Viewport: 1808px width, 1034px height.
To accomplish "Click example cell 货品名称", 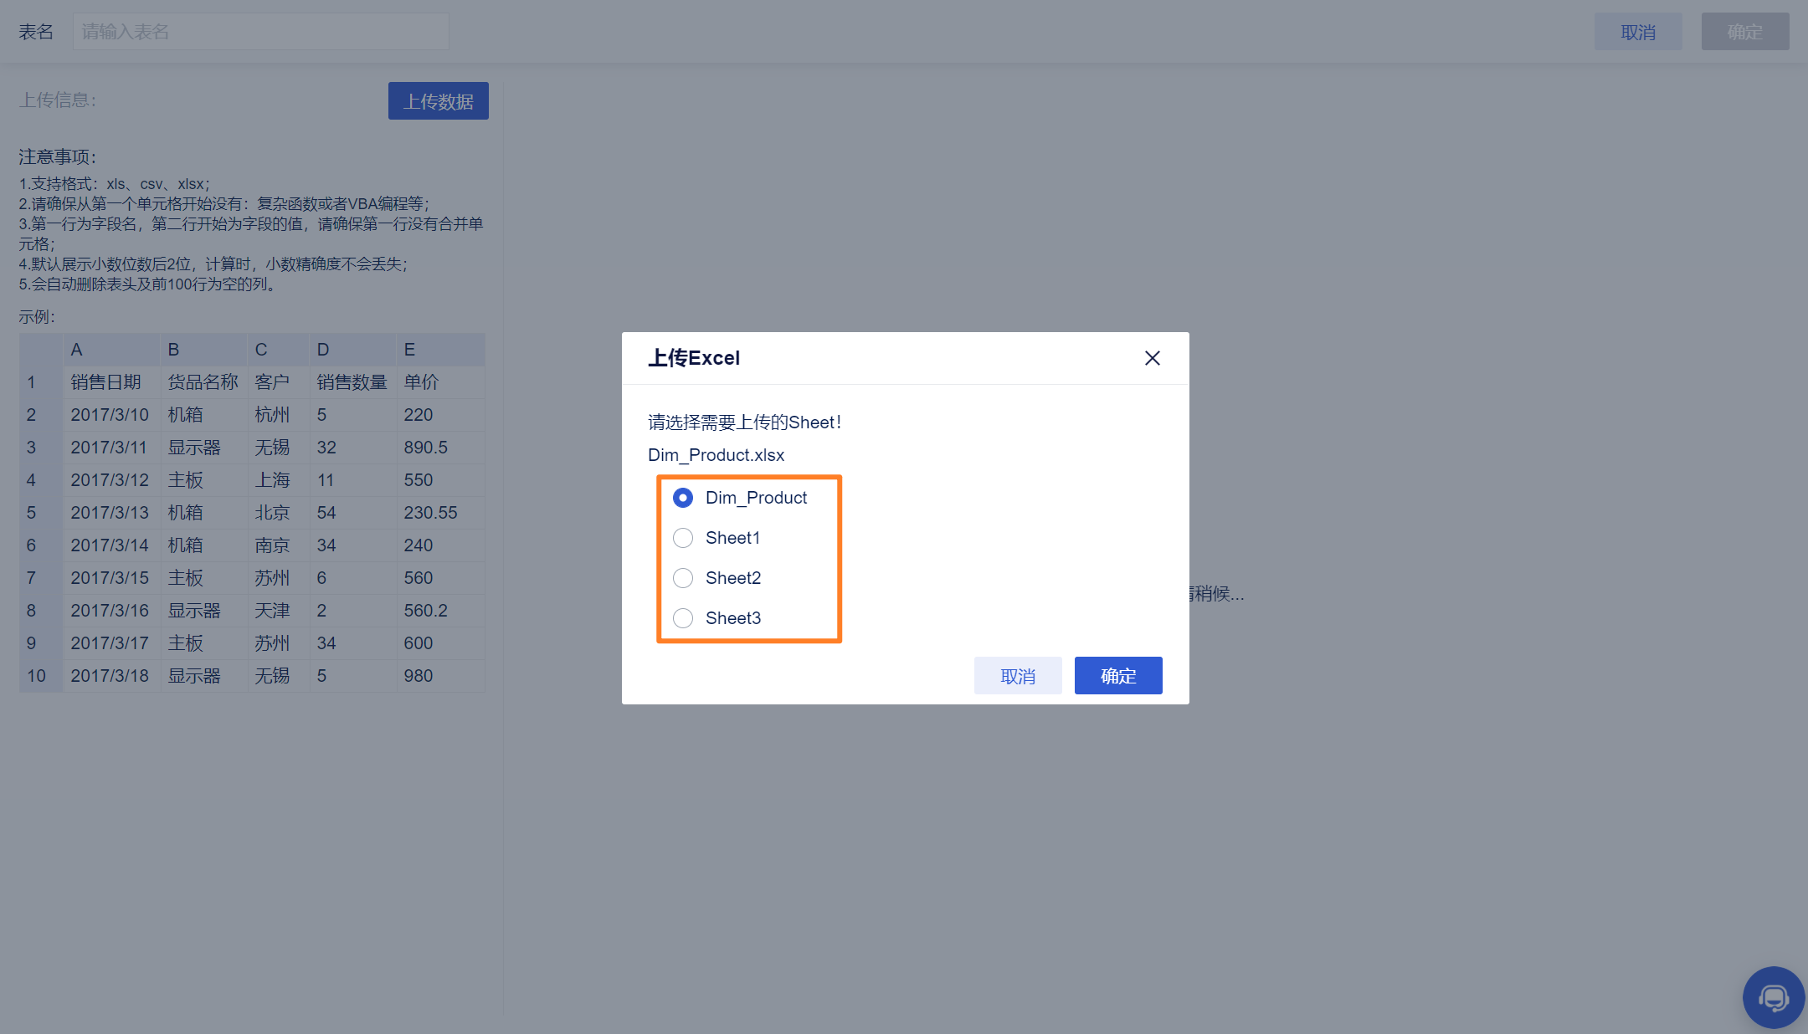I will click(203, 382).
